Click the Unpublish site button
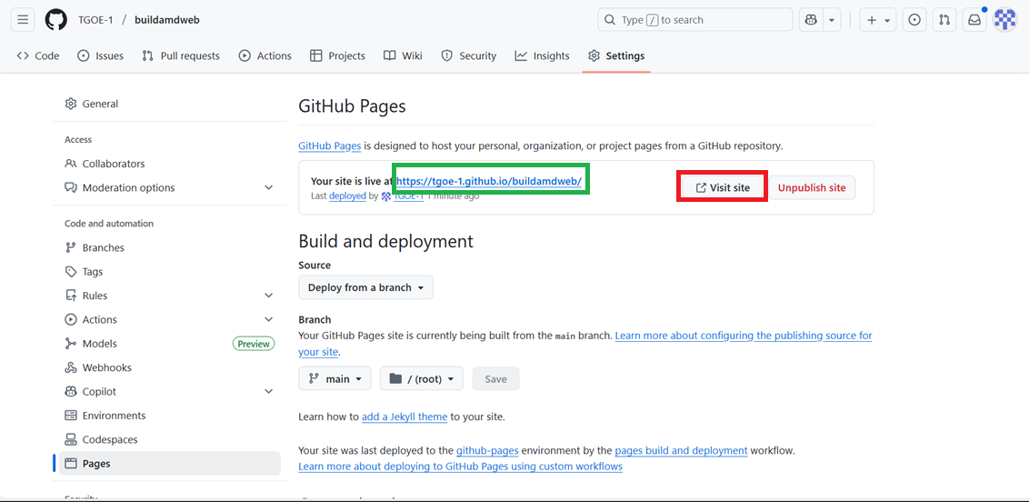 811,187
